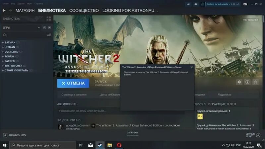Open LOOKING FOR ASTRONAU... profile tab

130,11
